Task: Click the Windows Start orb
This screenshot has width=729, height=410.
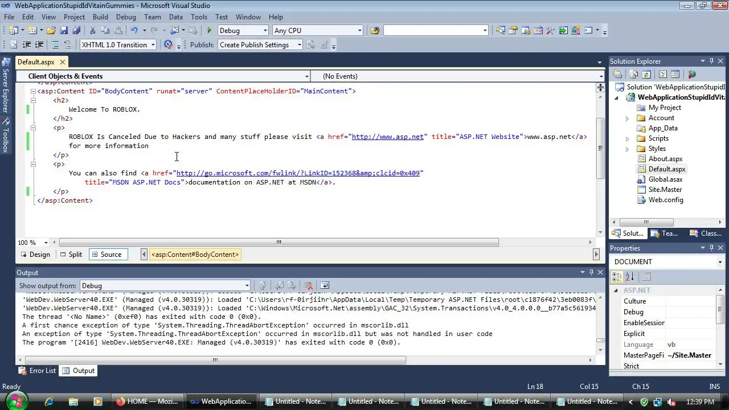Action: [16, 400]
